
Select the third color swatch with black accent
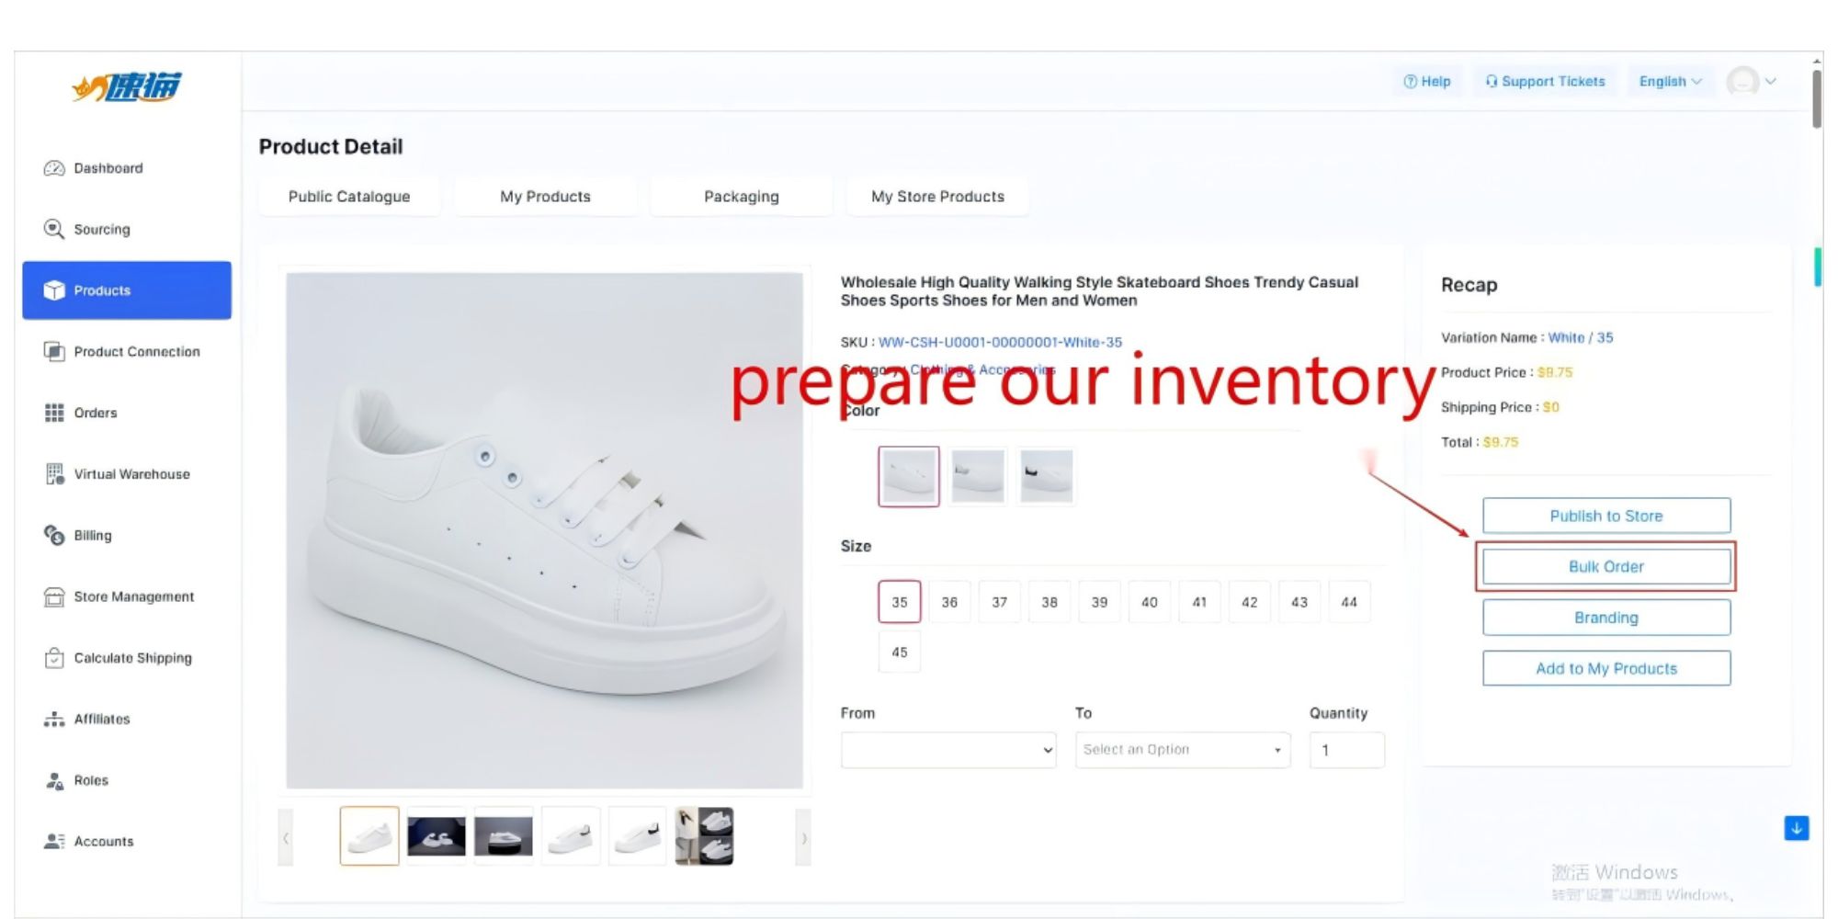tap(1046, 476)
